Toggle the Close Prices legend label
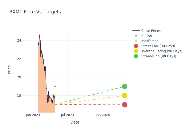Image resolution: width=187 pixels, height=134 pixels. tap(151, 31)
